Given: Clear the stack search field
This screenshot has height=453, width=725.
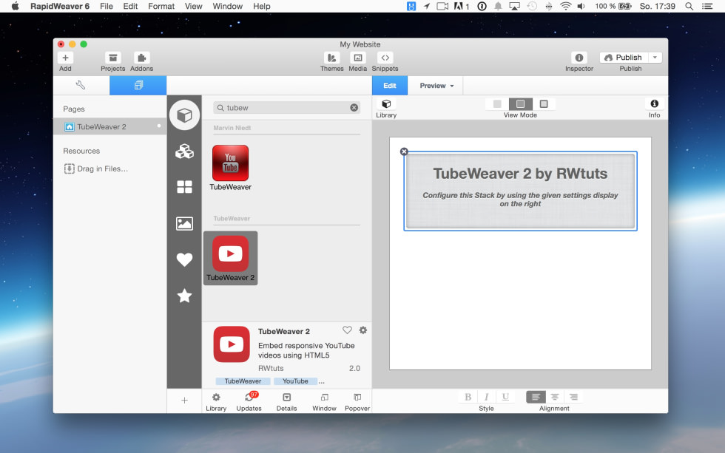Looking at the screenshot, I should (354, 108).
